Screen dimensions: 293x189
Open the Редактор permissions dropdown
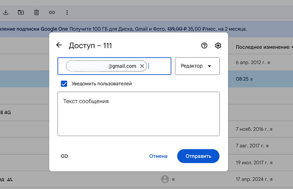197,66
